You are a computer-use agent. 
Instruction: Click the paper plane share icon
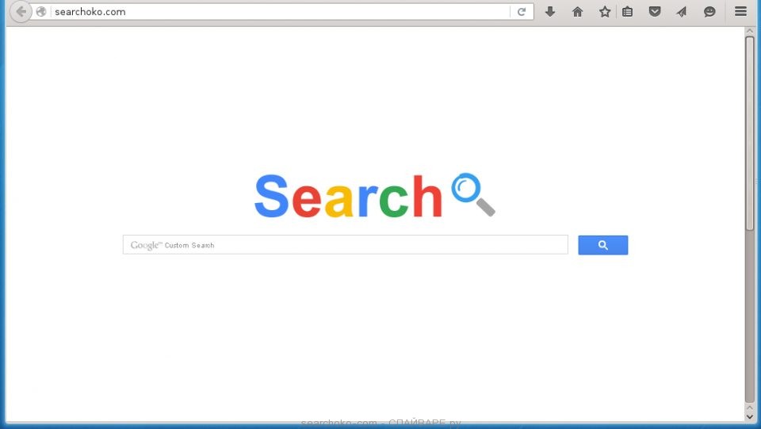tap(682, 12)
